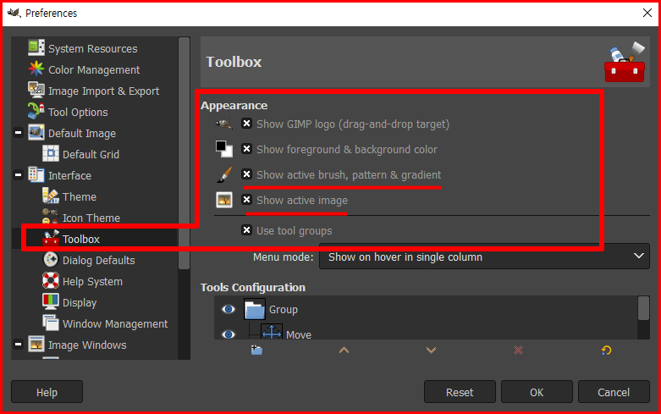Click the Wilber GIMP logo icon in Appearance

223,124
